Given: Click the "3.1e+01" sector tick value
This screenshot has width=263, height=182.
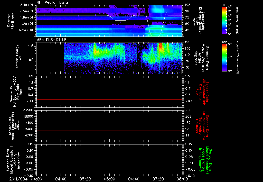Looking at the screenshot, I should click(27, 5).
